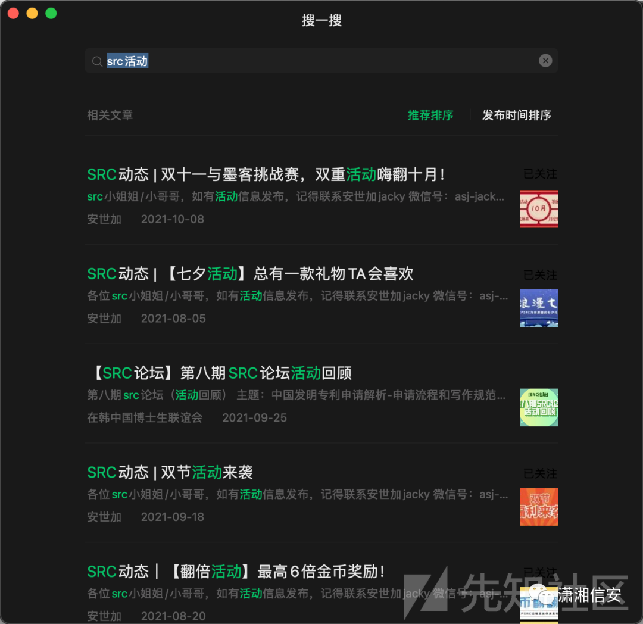The height and width of the screenshot is (624, 643).
Task: Open 翻倍活动 最高6倍金币奖励 article
Action: pyautogui.click(x=236, y=572)
